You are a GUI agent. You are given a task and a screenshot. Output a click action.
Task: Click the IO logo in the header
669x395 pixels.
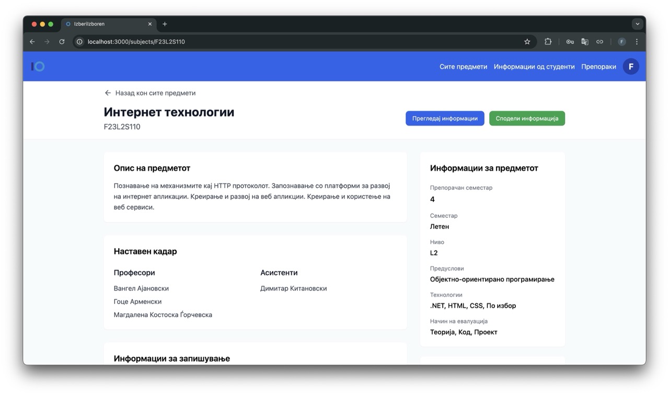38,66
